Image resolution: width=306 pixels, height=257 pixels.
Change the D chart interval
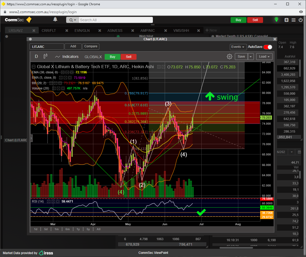click(36, 57)
